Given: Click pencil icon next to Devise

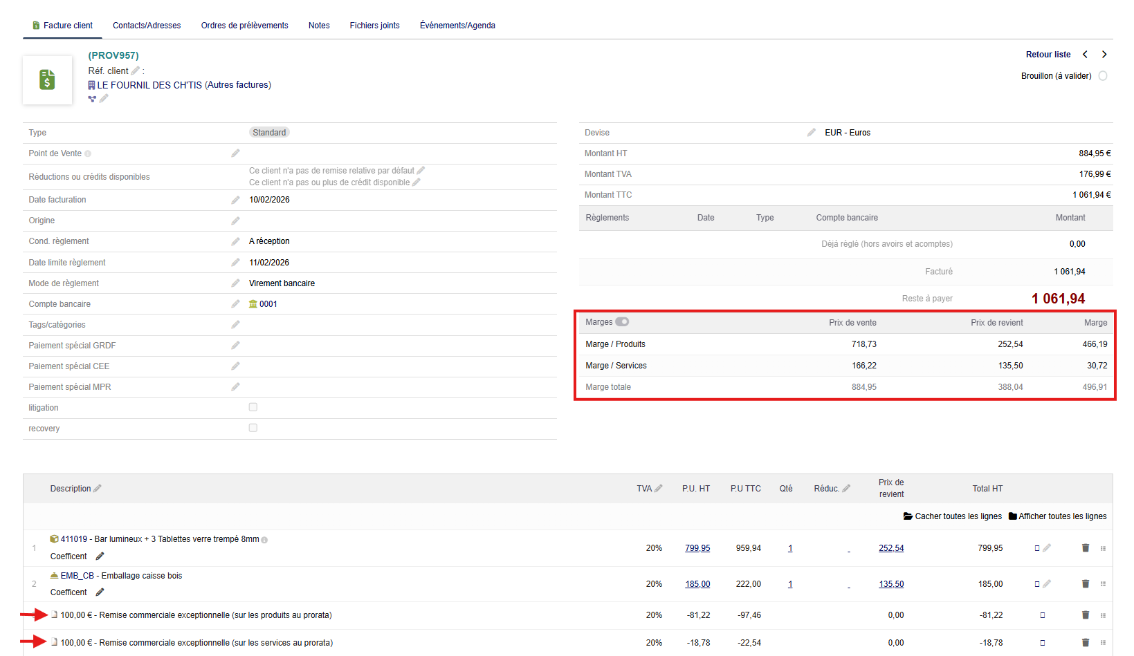Looking at the screenshot, I should (x=811, y=132).
